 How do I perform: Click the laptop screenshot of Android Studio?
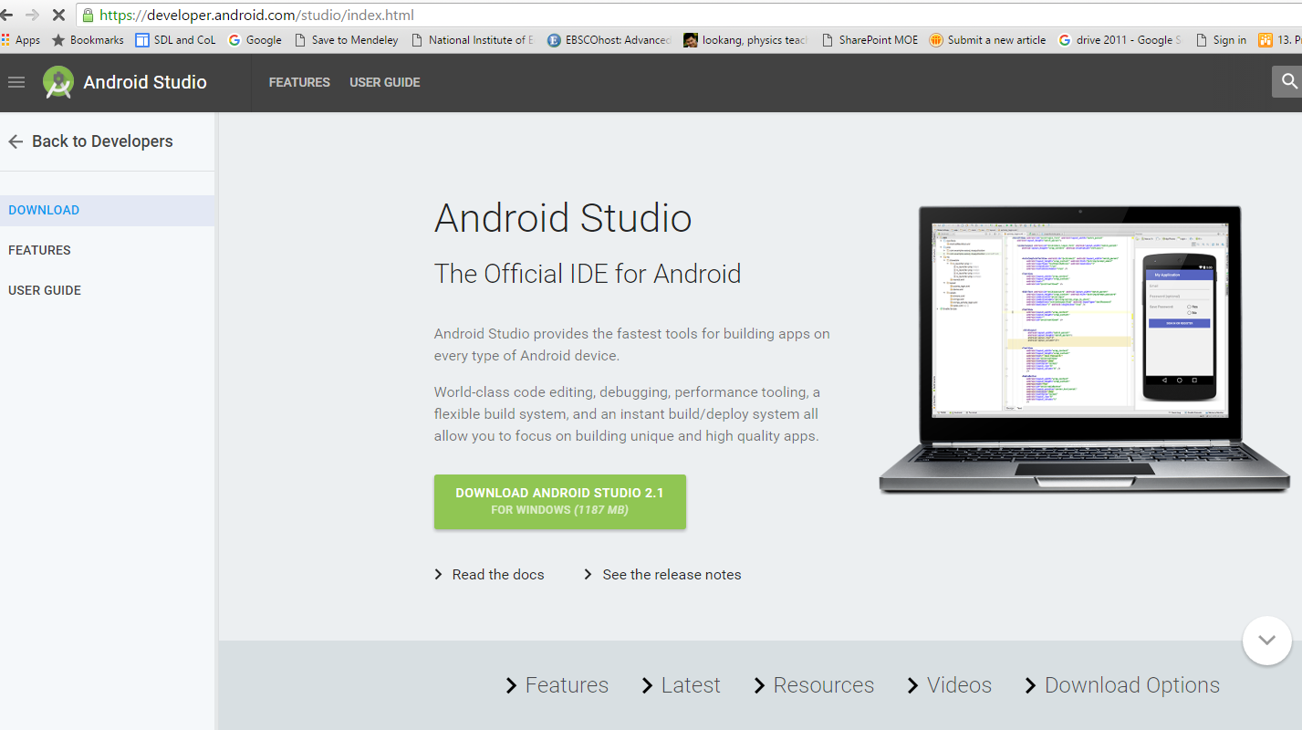1083,350
